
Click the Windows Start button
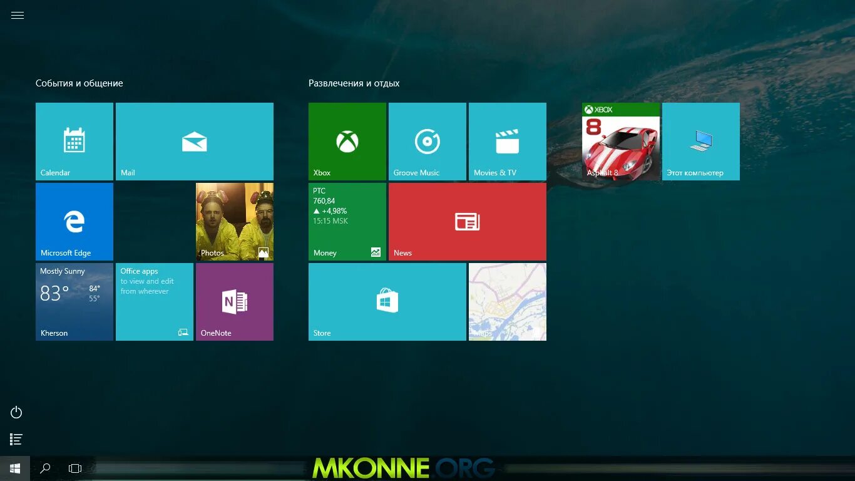pyautogui.click(x=15, y=468)
